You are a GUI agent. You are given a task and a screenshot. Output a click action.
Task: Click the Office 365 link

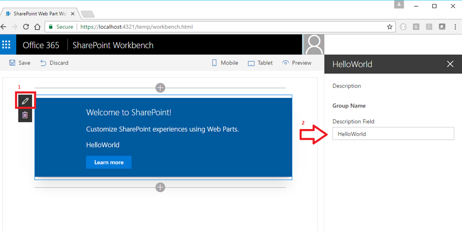pos(41,45)
